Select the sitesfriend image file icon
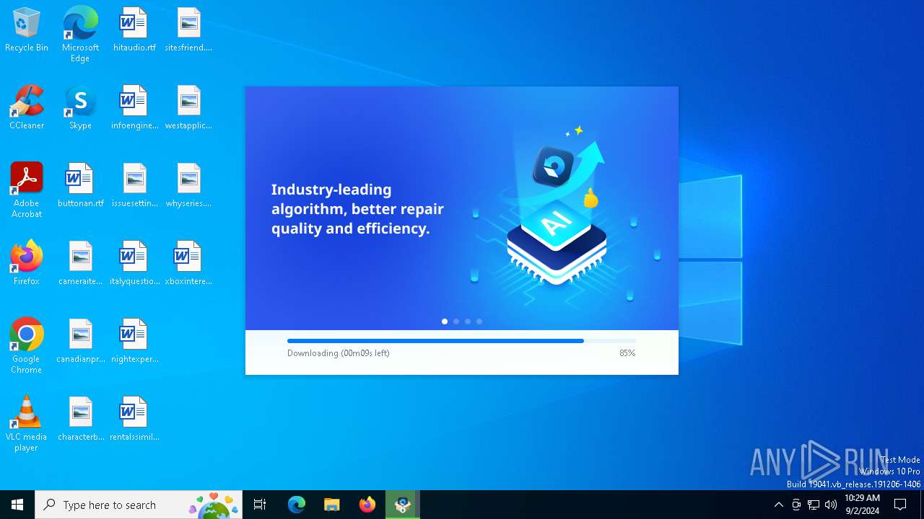This screenshot has height=519, width=924. click(188, 30)
